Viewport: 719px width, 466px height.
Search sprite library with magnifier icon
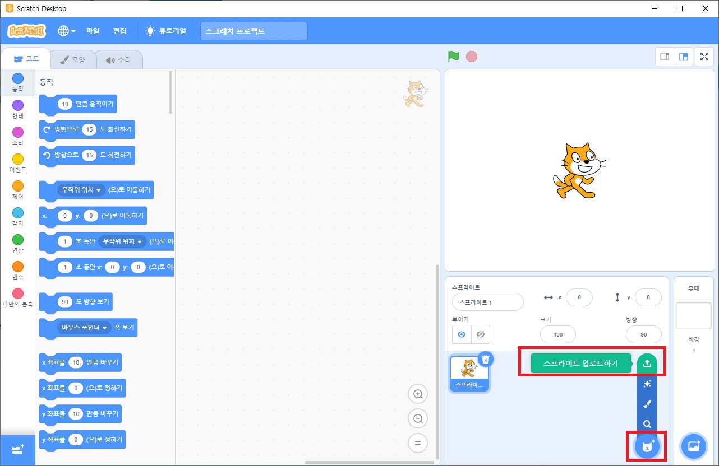coord(647,424)
